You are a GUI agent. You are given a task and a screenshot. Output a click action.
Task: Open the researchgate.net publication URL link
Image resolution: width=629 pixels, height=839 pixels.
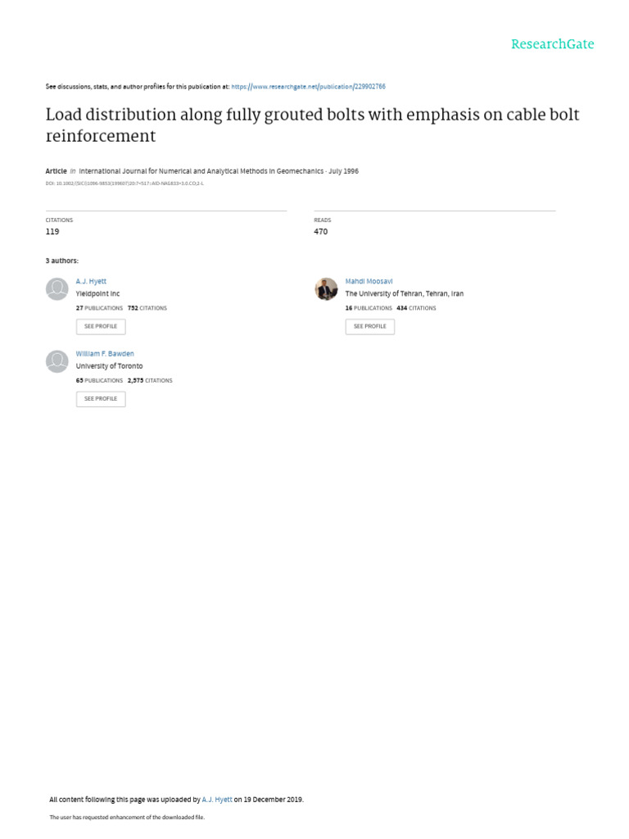coord(308,86)
